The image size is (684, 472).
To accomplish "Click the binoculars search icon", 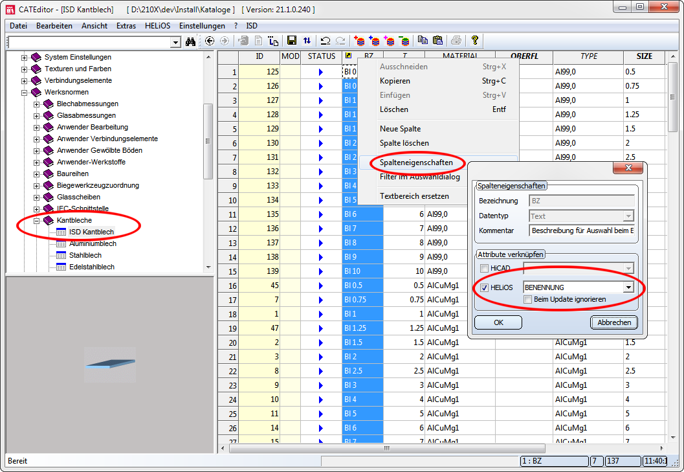I will 190,41.
